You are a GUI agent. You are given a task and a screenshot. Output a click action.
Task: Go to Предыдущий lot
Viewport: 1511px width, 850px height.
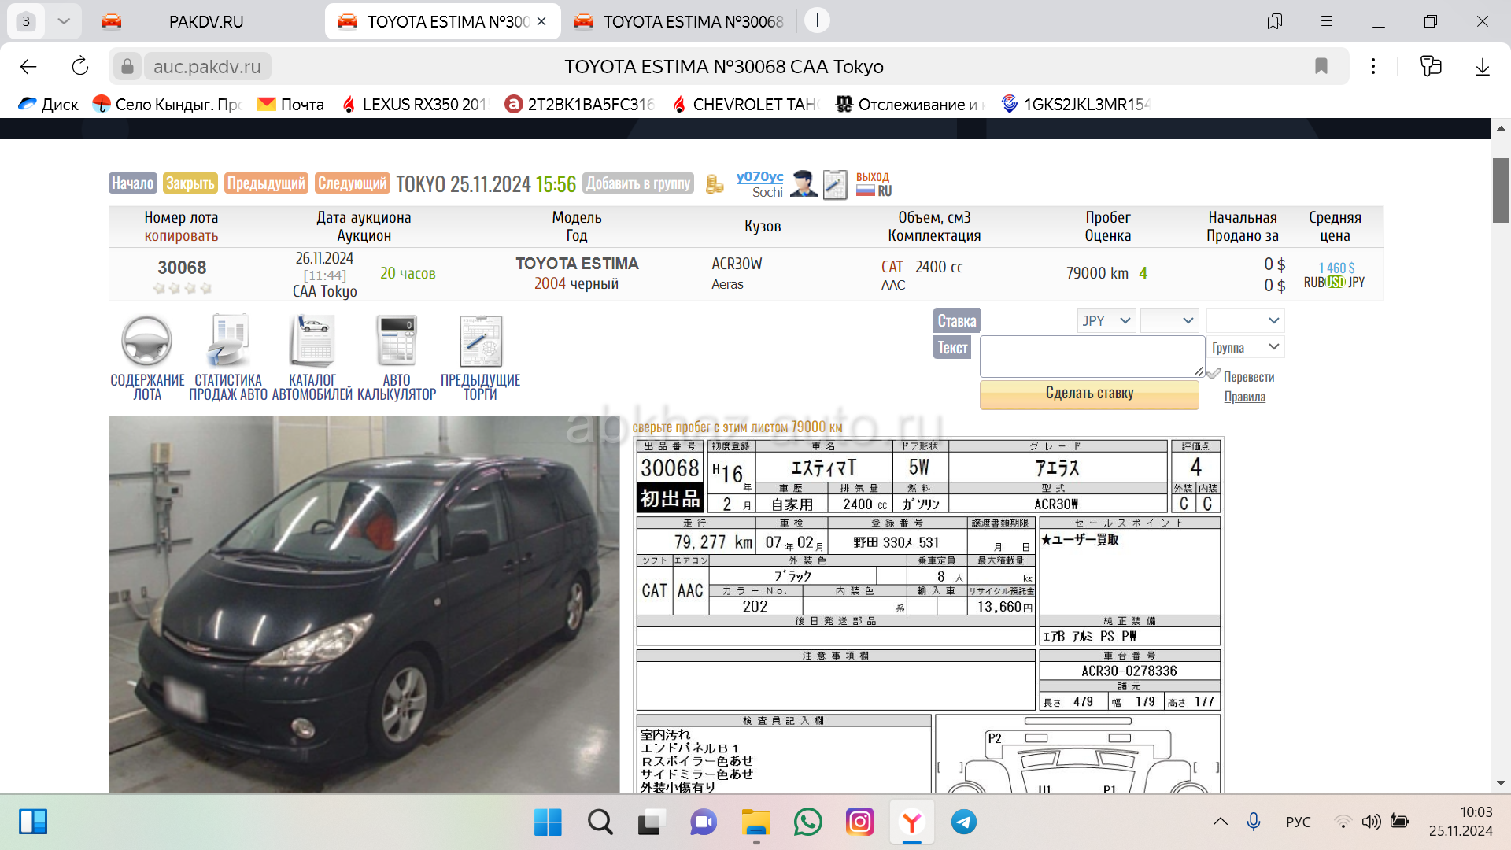coord(266,183)
